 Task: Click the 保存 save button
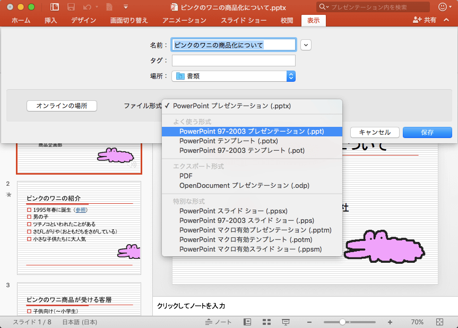point(427,132)
